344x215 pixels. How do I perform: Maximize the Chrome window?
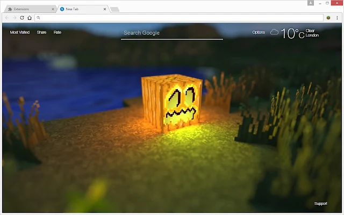click(327, 3)
